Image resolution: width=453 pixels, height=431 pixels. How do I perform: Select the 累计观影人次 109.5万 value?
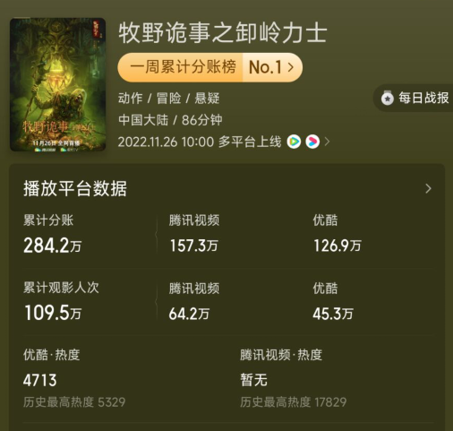(x=53, y=313)
